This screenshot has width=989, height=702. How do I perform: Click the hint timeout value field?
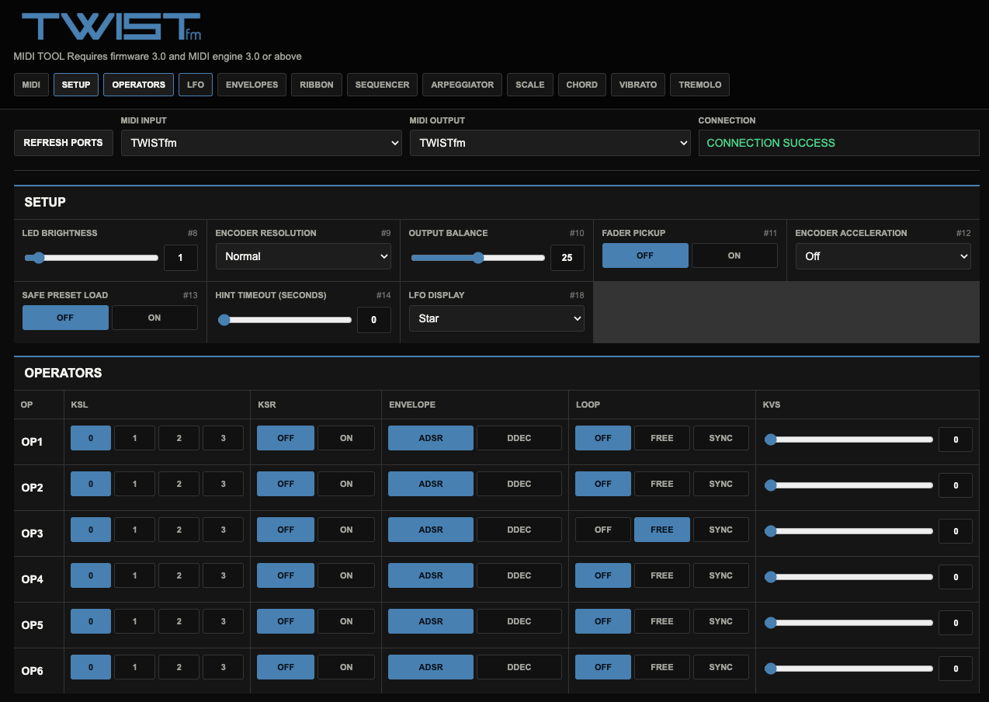coord(374,320)
